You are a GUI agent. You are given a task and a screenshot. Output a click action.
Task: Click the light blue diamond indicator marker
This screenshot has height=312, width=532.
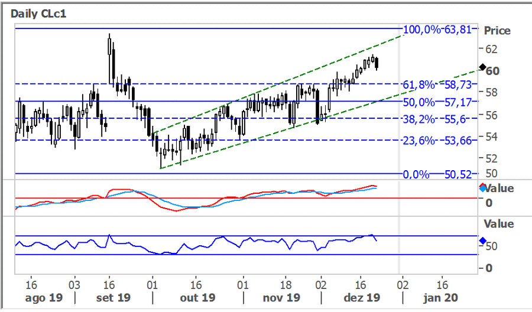click(x=483, y=188)
